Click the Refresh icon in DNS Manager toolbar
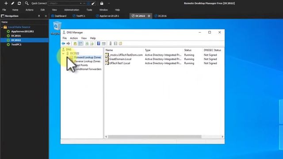This screenshot has height=159, width=283. click(87, 43)
